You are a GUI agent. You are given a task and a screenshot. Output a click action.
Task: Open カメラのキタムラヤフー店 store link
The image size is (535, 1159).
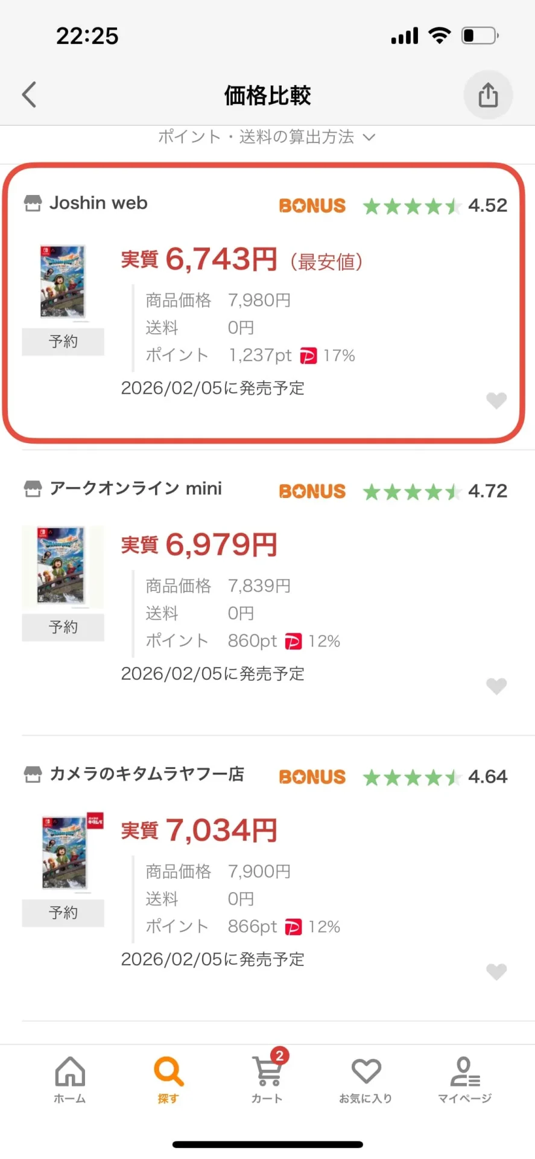tap(147, 774)
